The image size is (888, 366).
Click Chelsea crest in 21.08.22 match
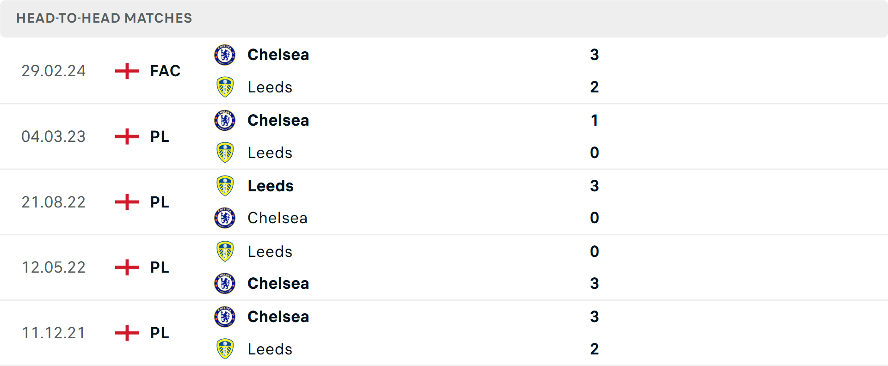225,218
